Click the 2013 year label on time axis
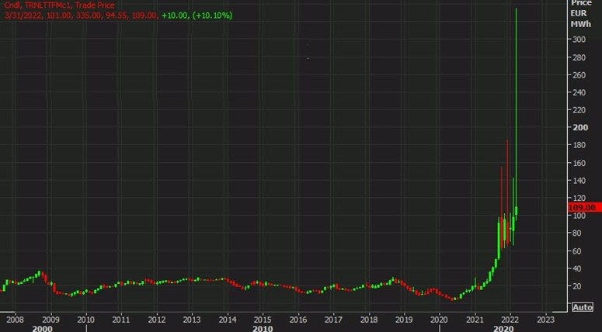 coord(192,320)
